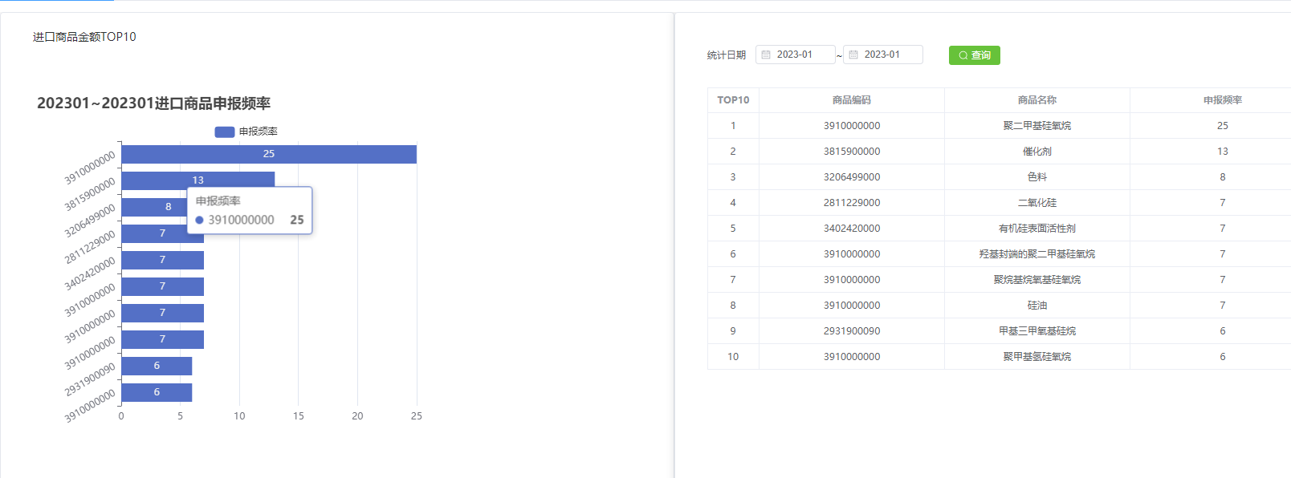Select the table cell 聚烷基烷氧基硅氧烷
Image resolution: width=1291 pixels, height=478 pixels.
1037,280
